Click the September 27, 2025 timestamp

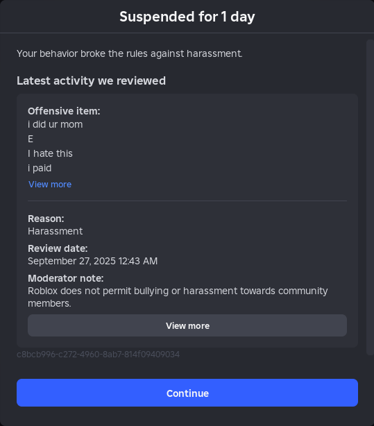point(93,261)
